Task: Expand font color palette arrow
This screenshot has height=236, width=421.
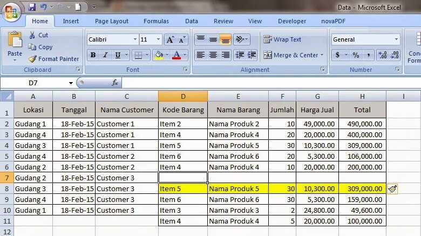Action: pyautogui.click(x=185, y=55)
